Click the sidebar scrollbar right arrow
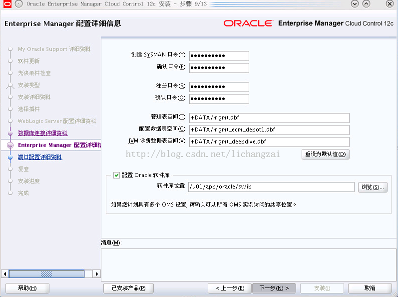 point(97,274)
